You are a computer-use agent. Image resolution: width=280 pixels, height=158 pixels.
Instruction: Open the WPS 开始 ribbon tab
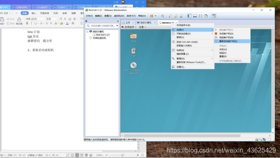(25, 13)
